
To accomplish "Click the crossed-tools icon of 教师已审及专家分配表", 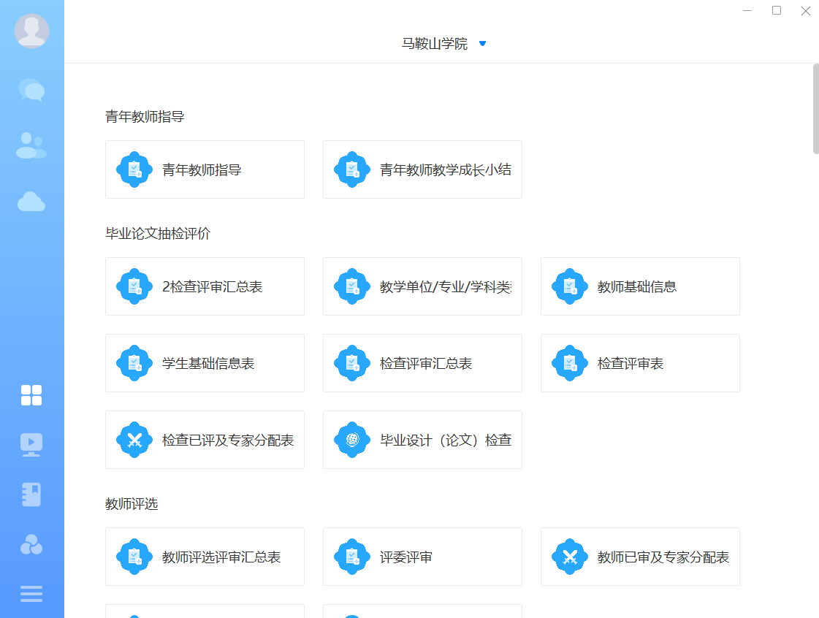I will pyautogui.click(x=570, y=557).
